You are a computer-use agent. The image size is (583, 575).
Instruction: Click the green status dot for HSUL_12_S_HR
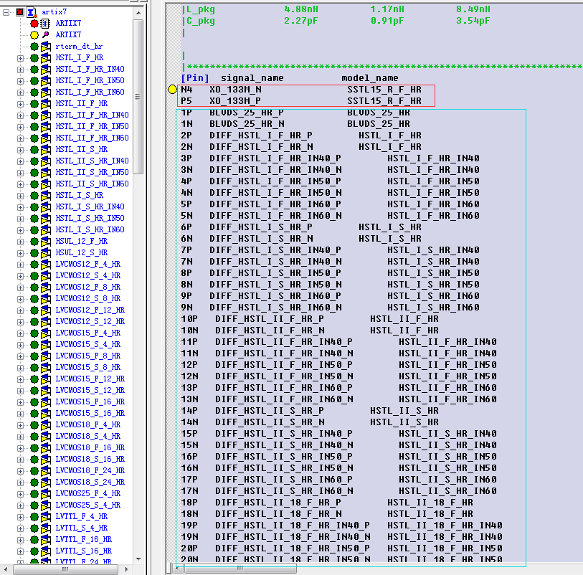[34, 253]
